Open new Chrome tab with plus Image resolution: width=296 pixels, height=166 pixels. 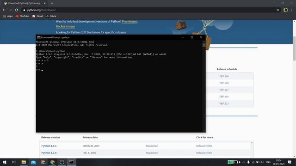point(52,3)
